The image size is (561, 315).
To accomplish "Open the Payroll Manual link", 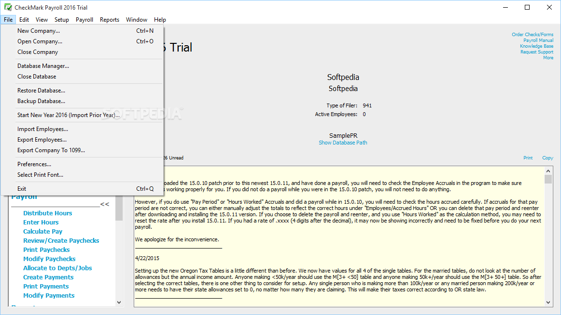I will click(x=538, y=40).
